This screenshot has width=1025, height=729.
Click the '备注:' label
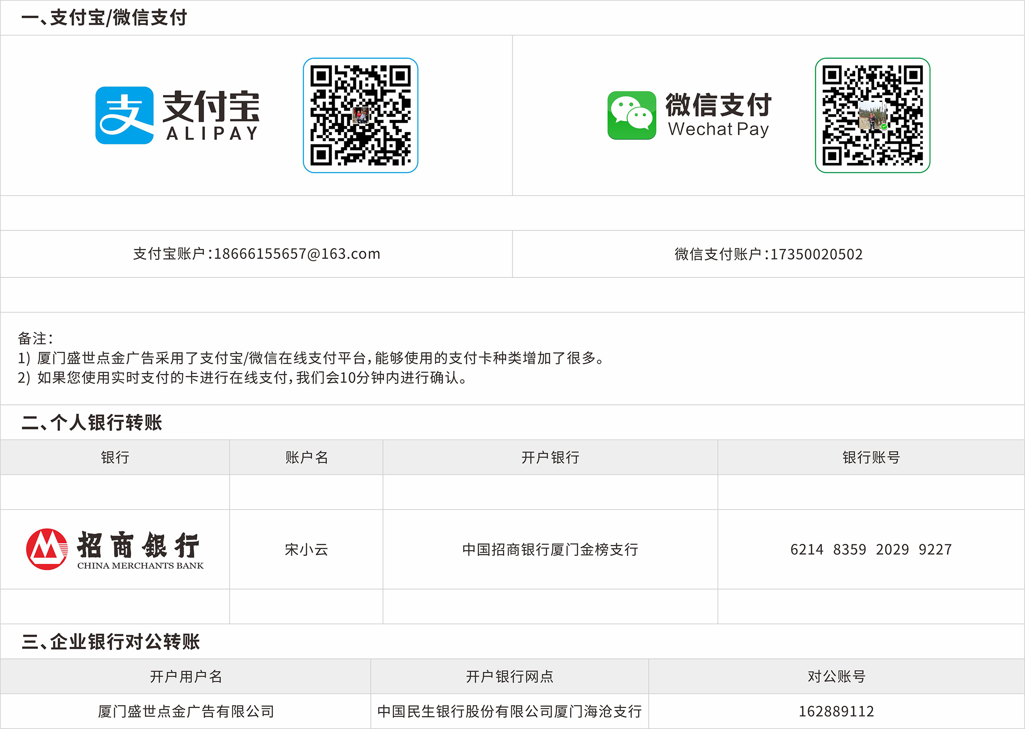point(36,338)
